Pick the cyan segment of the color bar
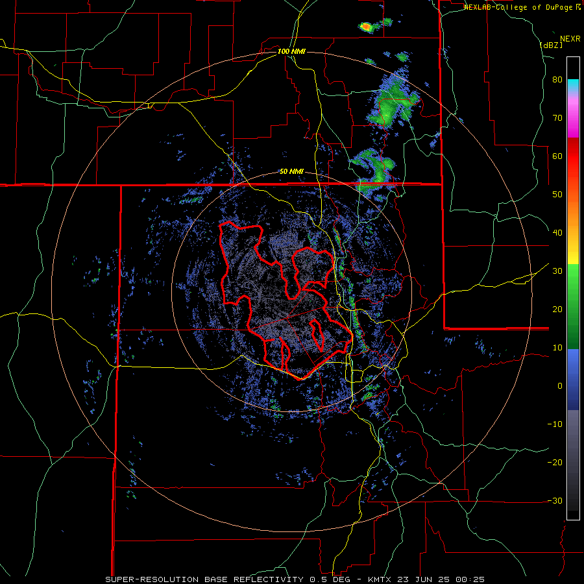 [573, 85]
